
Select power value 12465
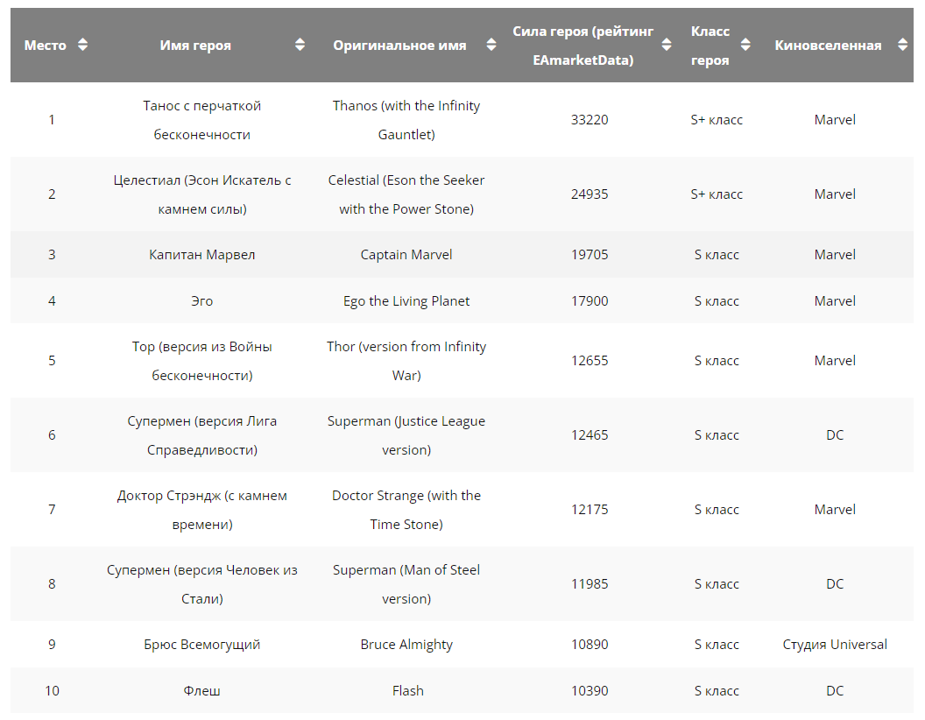(x=590, y=435)
